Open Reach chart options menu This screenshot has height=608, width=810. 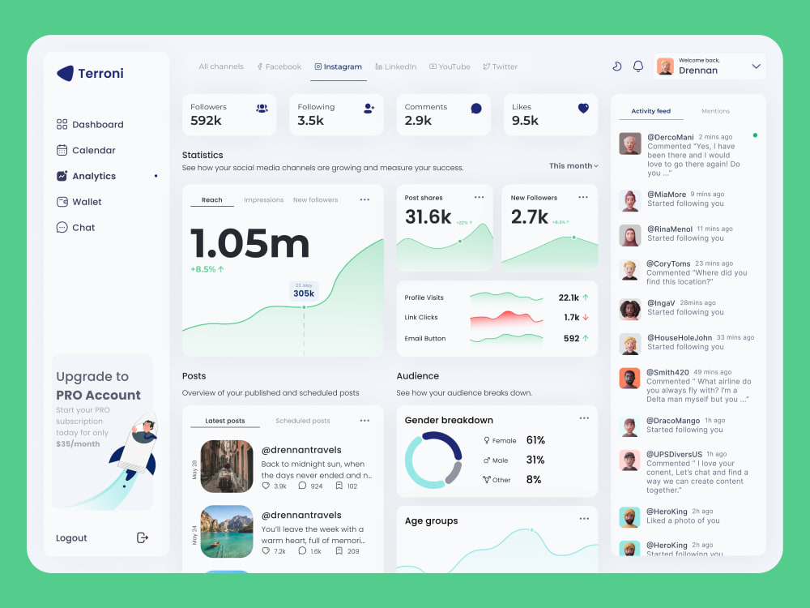tap(364, 199)
